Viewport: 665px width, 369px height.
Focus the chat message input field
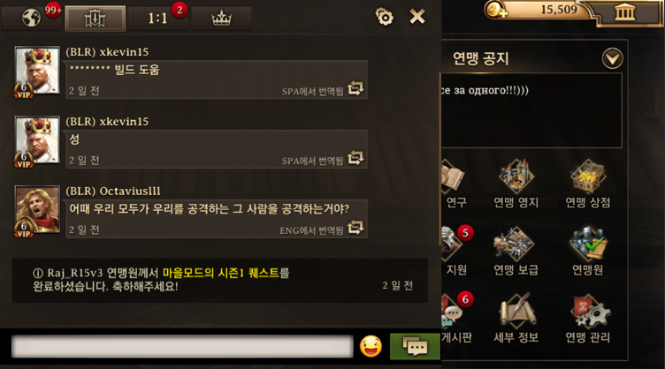[182, 347]
